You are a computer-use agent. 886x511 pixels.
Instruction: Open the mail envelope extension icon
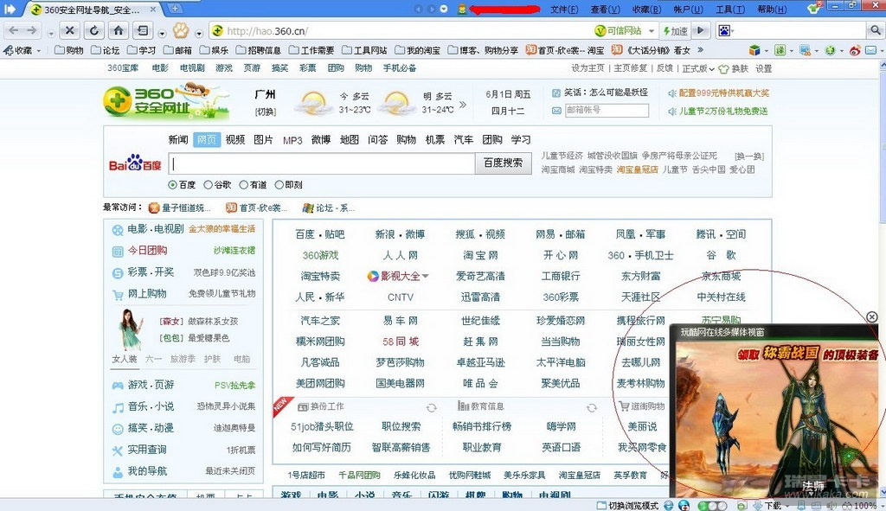point(871,50)
